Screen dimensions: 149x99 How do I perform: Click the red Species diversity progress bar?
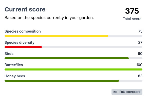point(73,47)
